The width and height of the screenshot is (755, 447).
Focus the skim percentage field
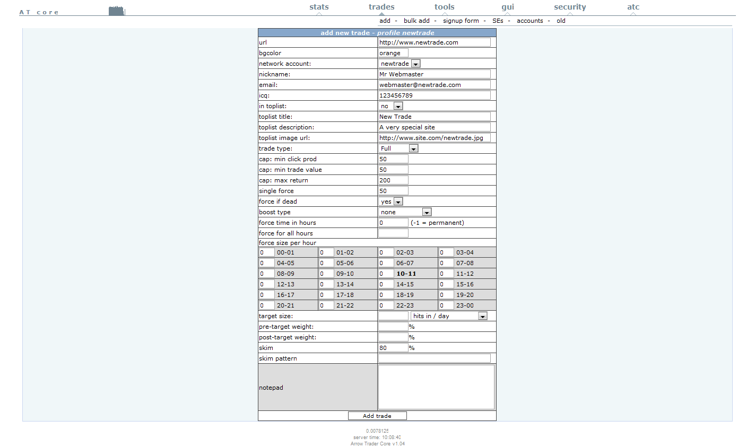tap(393, 348)
